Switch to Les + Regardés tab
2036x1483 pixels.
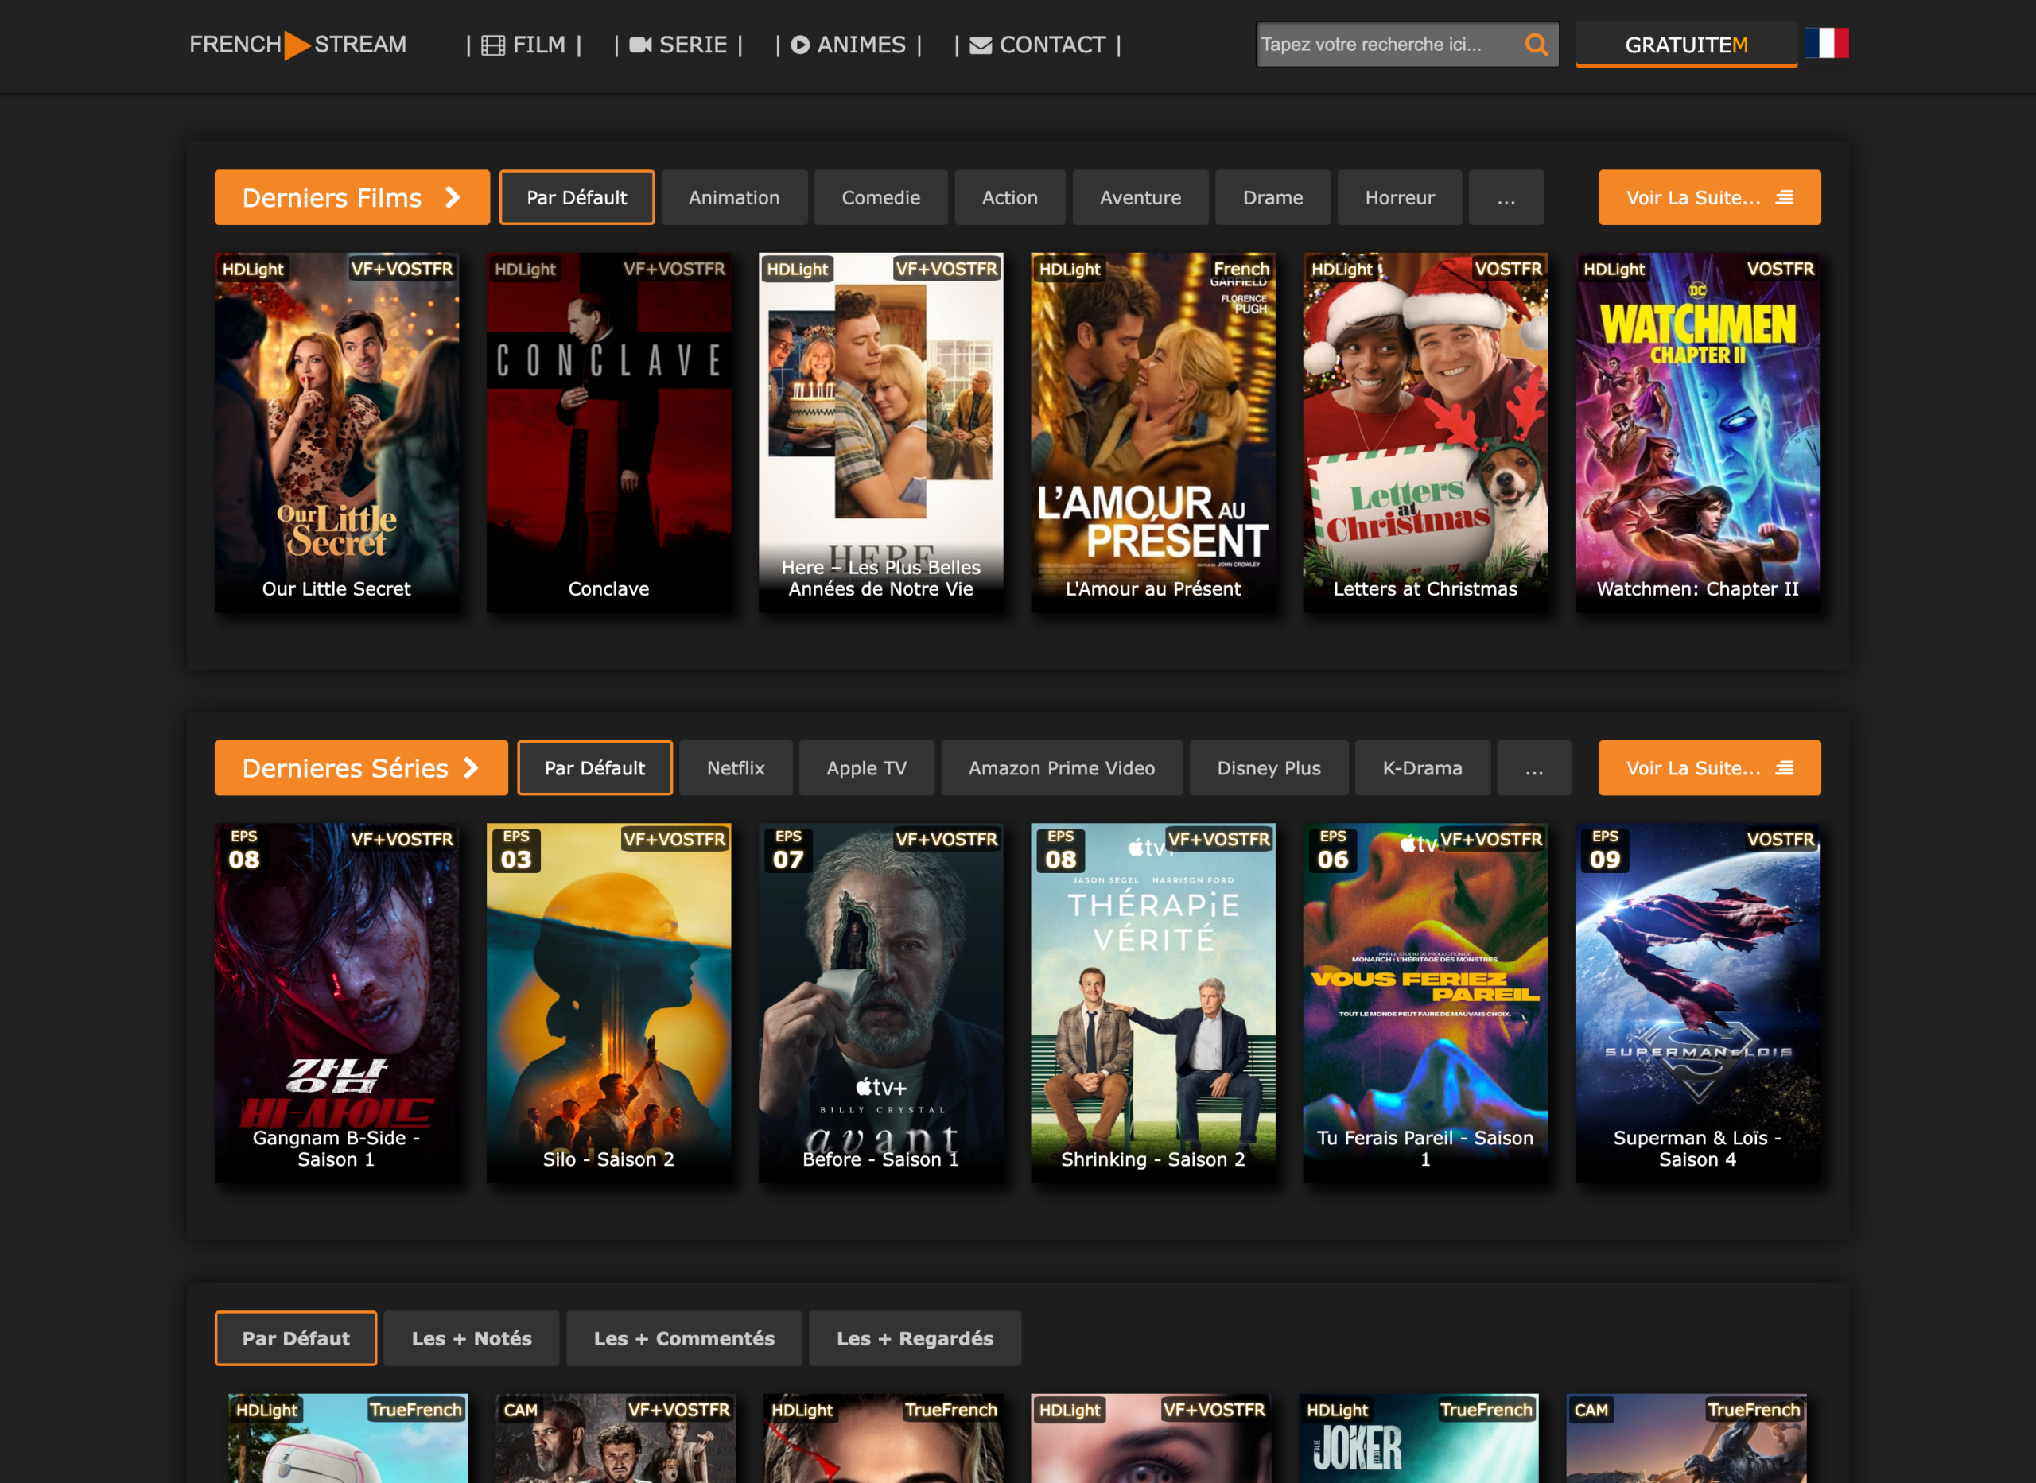tap(914, 1338)
